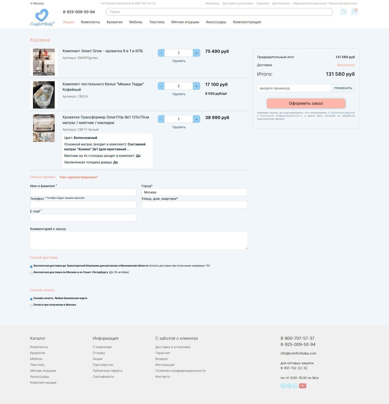389x404 pixels.
Task: Go to homepage via ComfortBaby heart logo
Action: pyautogui.click(x=42, y=17)
